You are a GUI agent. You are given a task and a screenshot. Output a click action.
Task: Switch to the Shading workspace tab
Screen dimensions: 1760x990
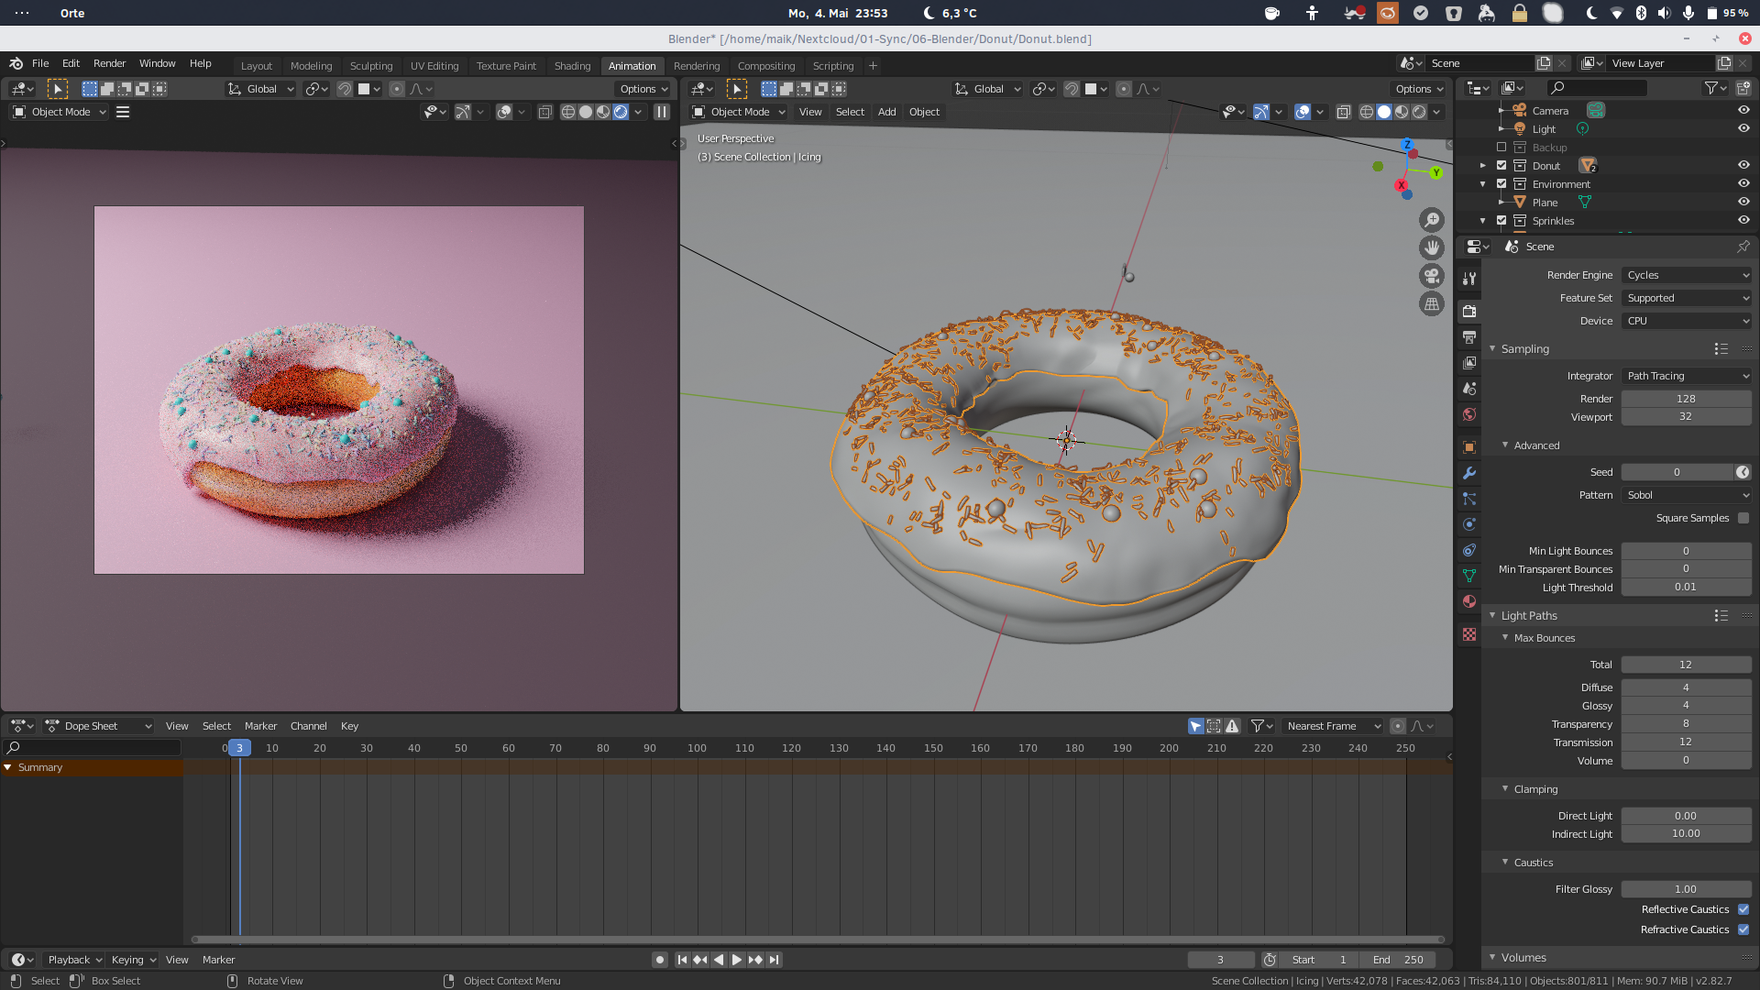pos(572,66)
